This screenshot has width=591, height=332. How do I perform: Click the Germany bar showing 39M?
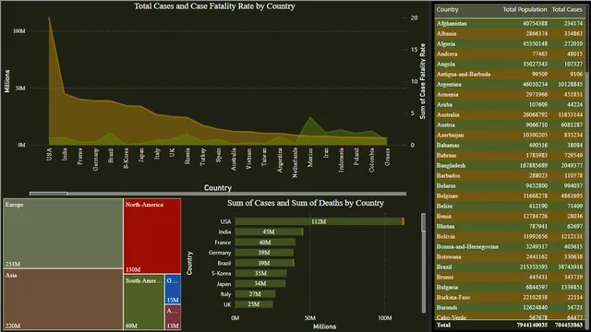pyautogui.click(x=264, y=253)
